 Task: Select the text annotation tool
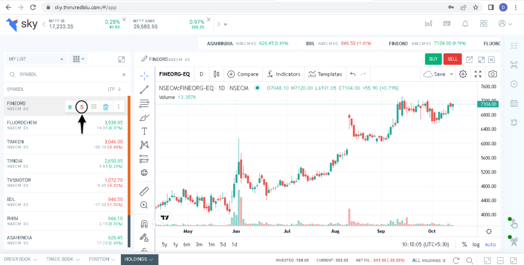[x=144, y=131]
